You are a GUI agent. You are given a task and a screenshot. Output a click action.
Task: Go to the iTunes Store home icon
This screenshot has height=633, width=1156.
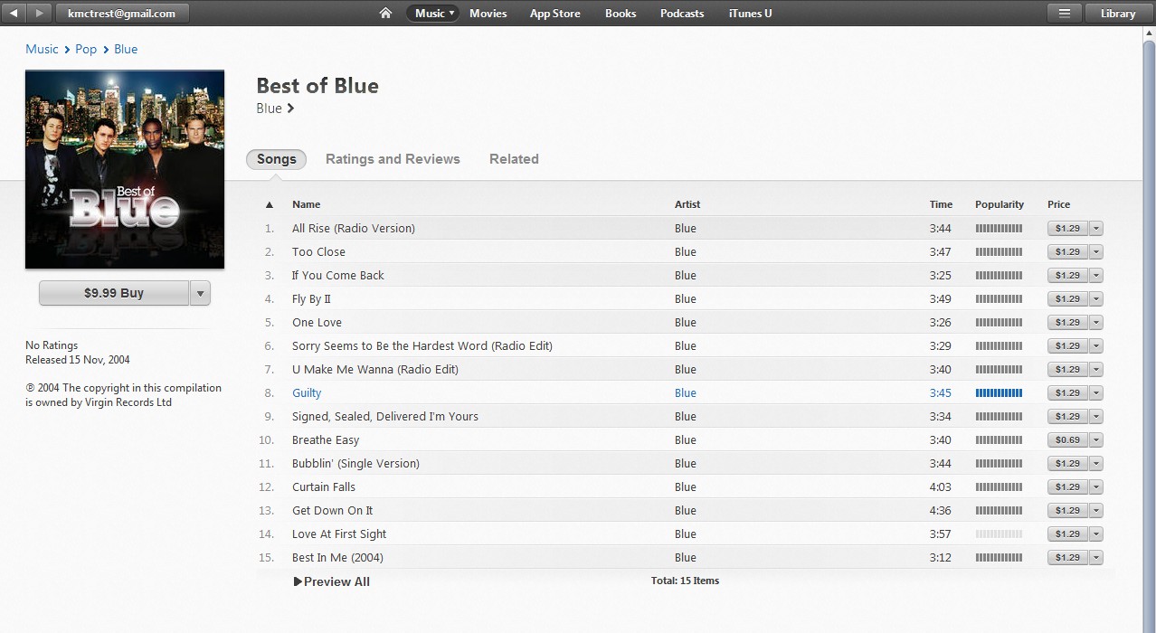pos(385,14)
